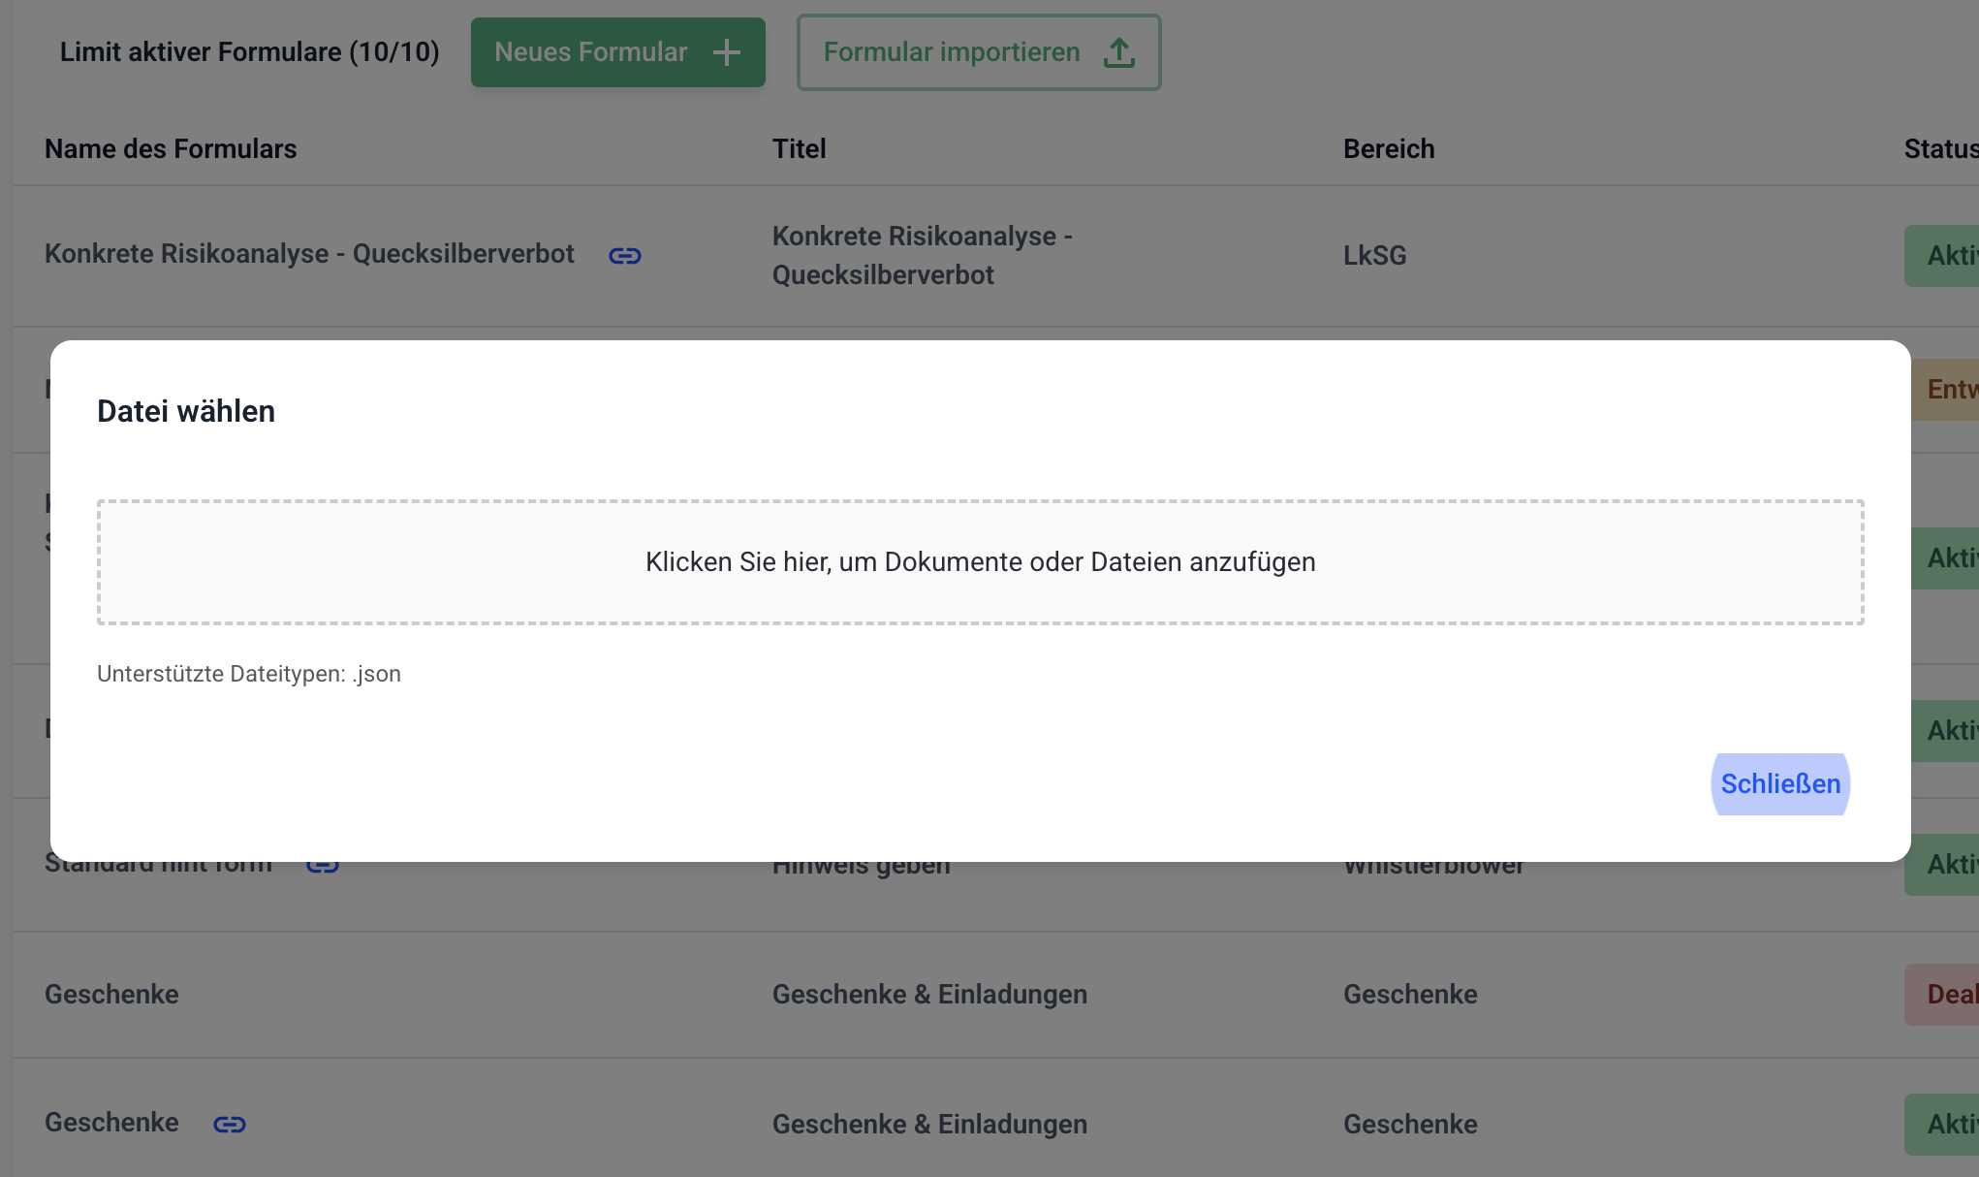Click the orange Entwurf status badge

pos(1946,389)
